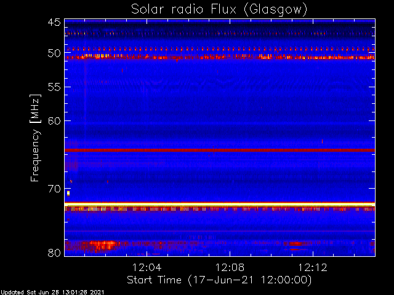Click the bright red burst patch above 80 MHz
The image size is (394, 295).
point(103,245)
